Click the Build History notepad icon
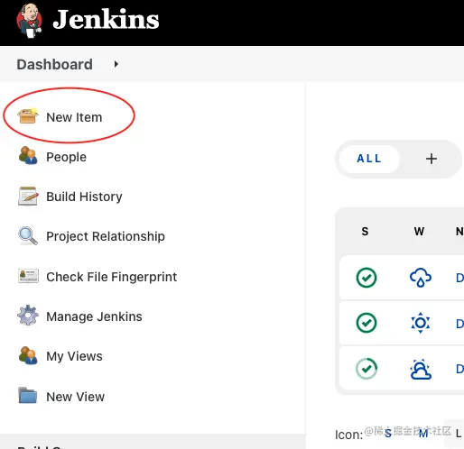 [28, 196]
